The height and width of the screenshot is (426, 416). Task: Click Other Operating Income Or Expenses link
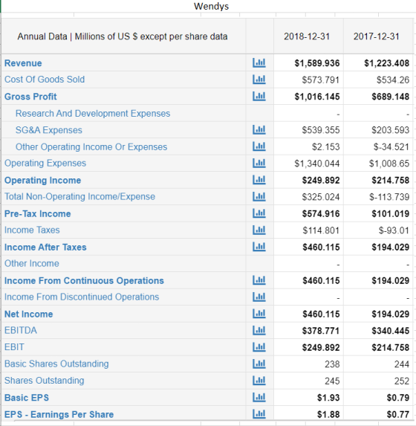click(91, 146)
